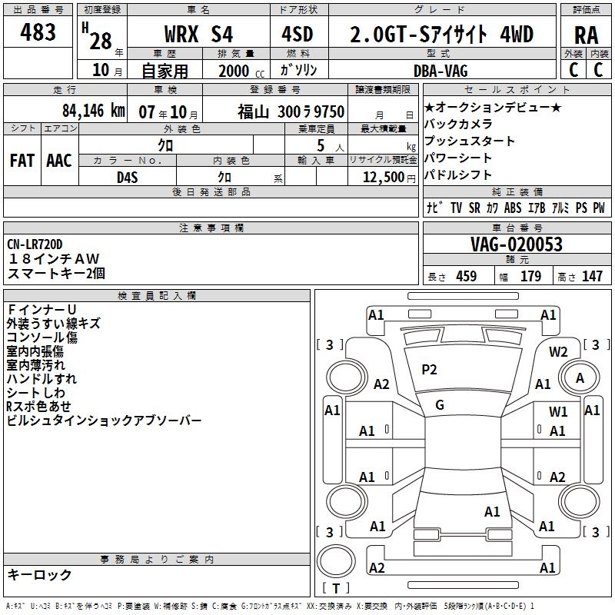Click lot number 483
This screenshot has height=615, width=615.
(38, 32)
